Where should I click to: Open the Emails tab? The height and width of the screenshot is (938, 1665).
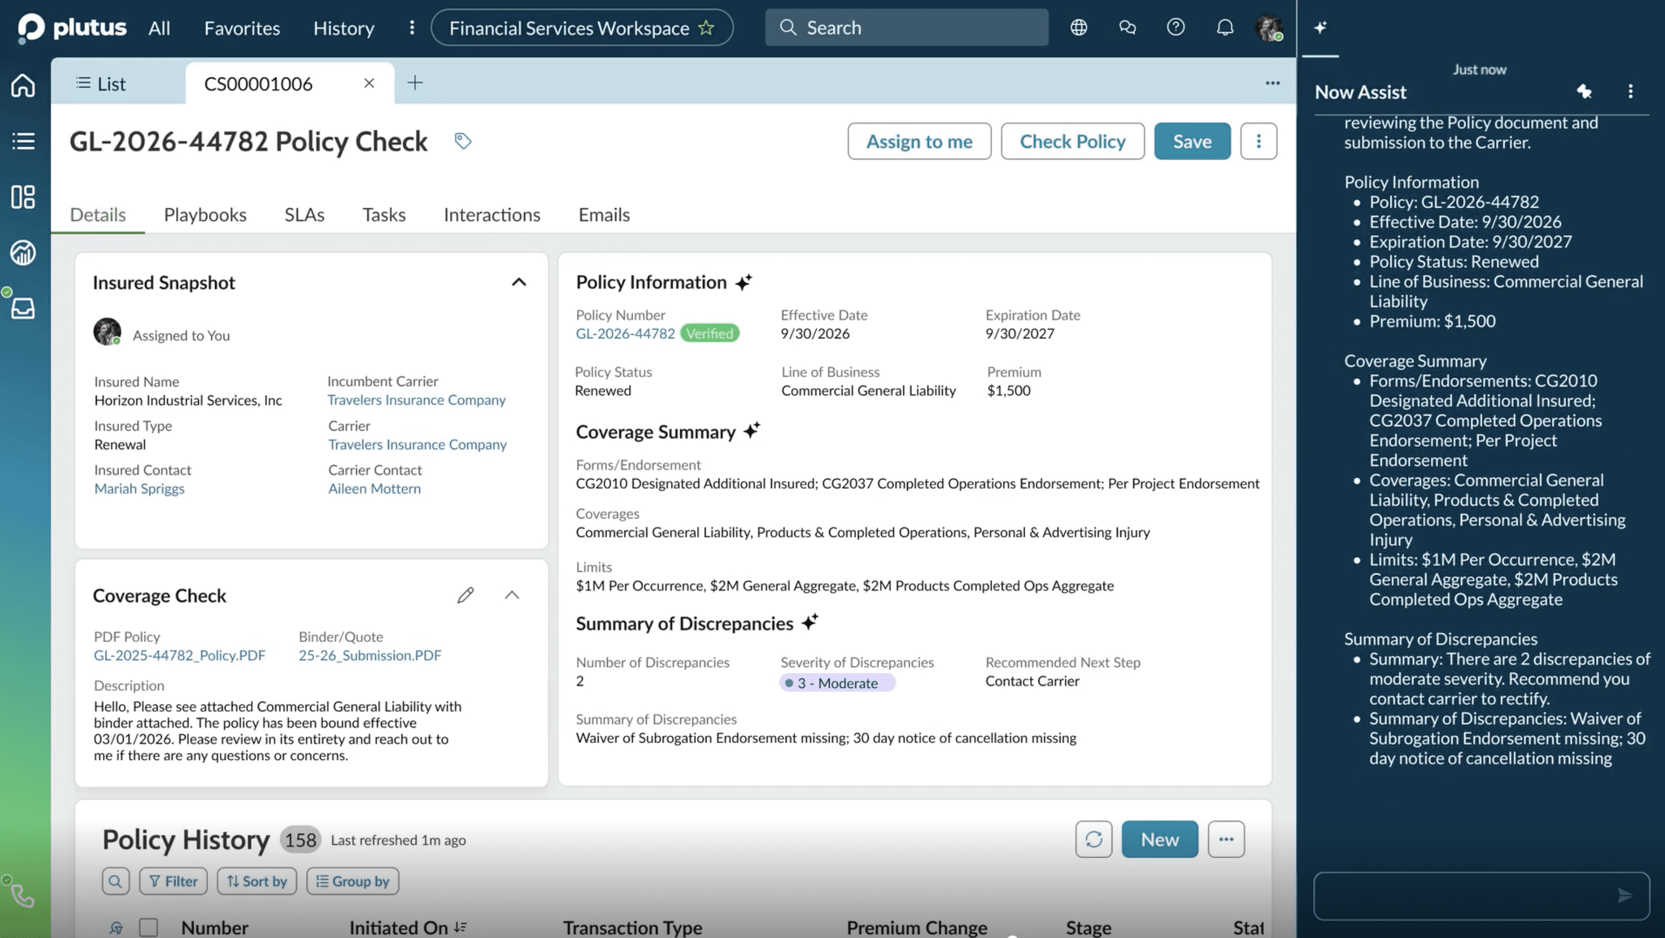pyautogui.click(x=604, y=214)
